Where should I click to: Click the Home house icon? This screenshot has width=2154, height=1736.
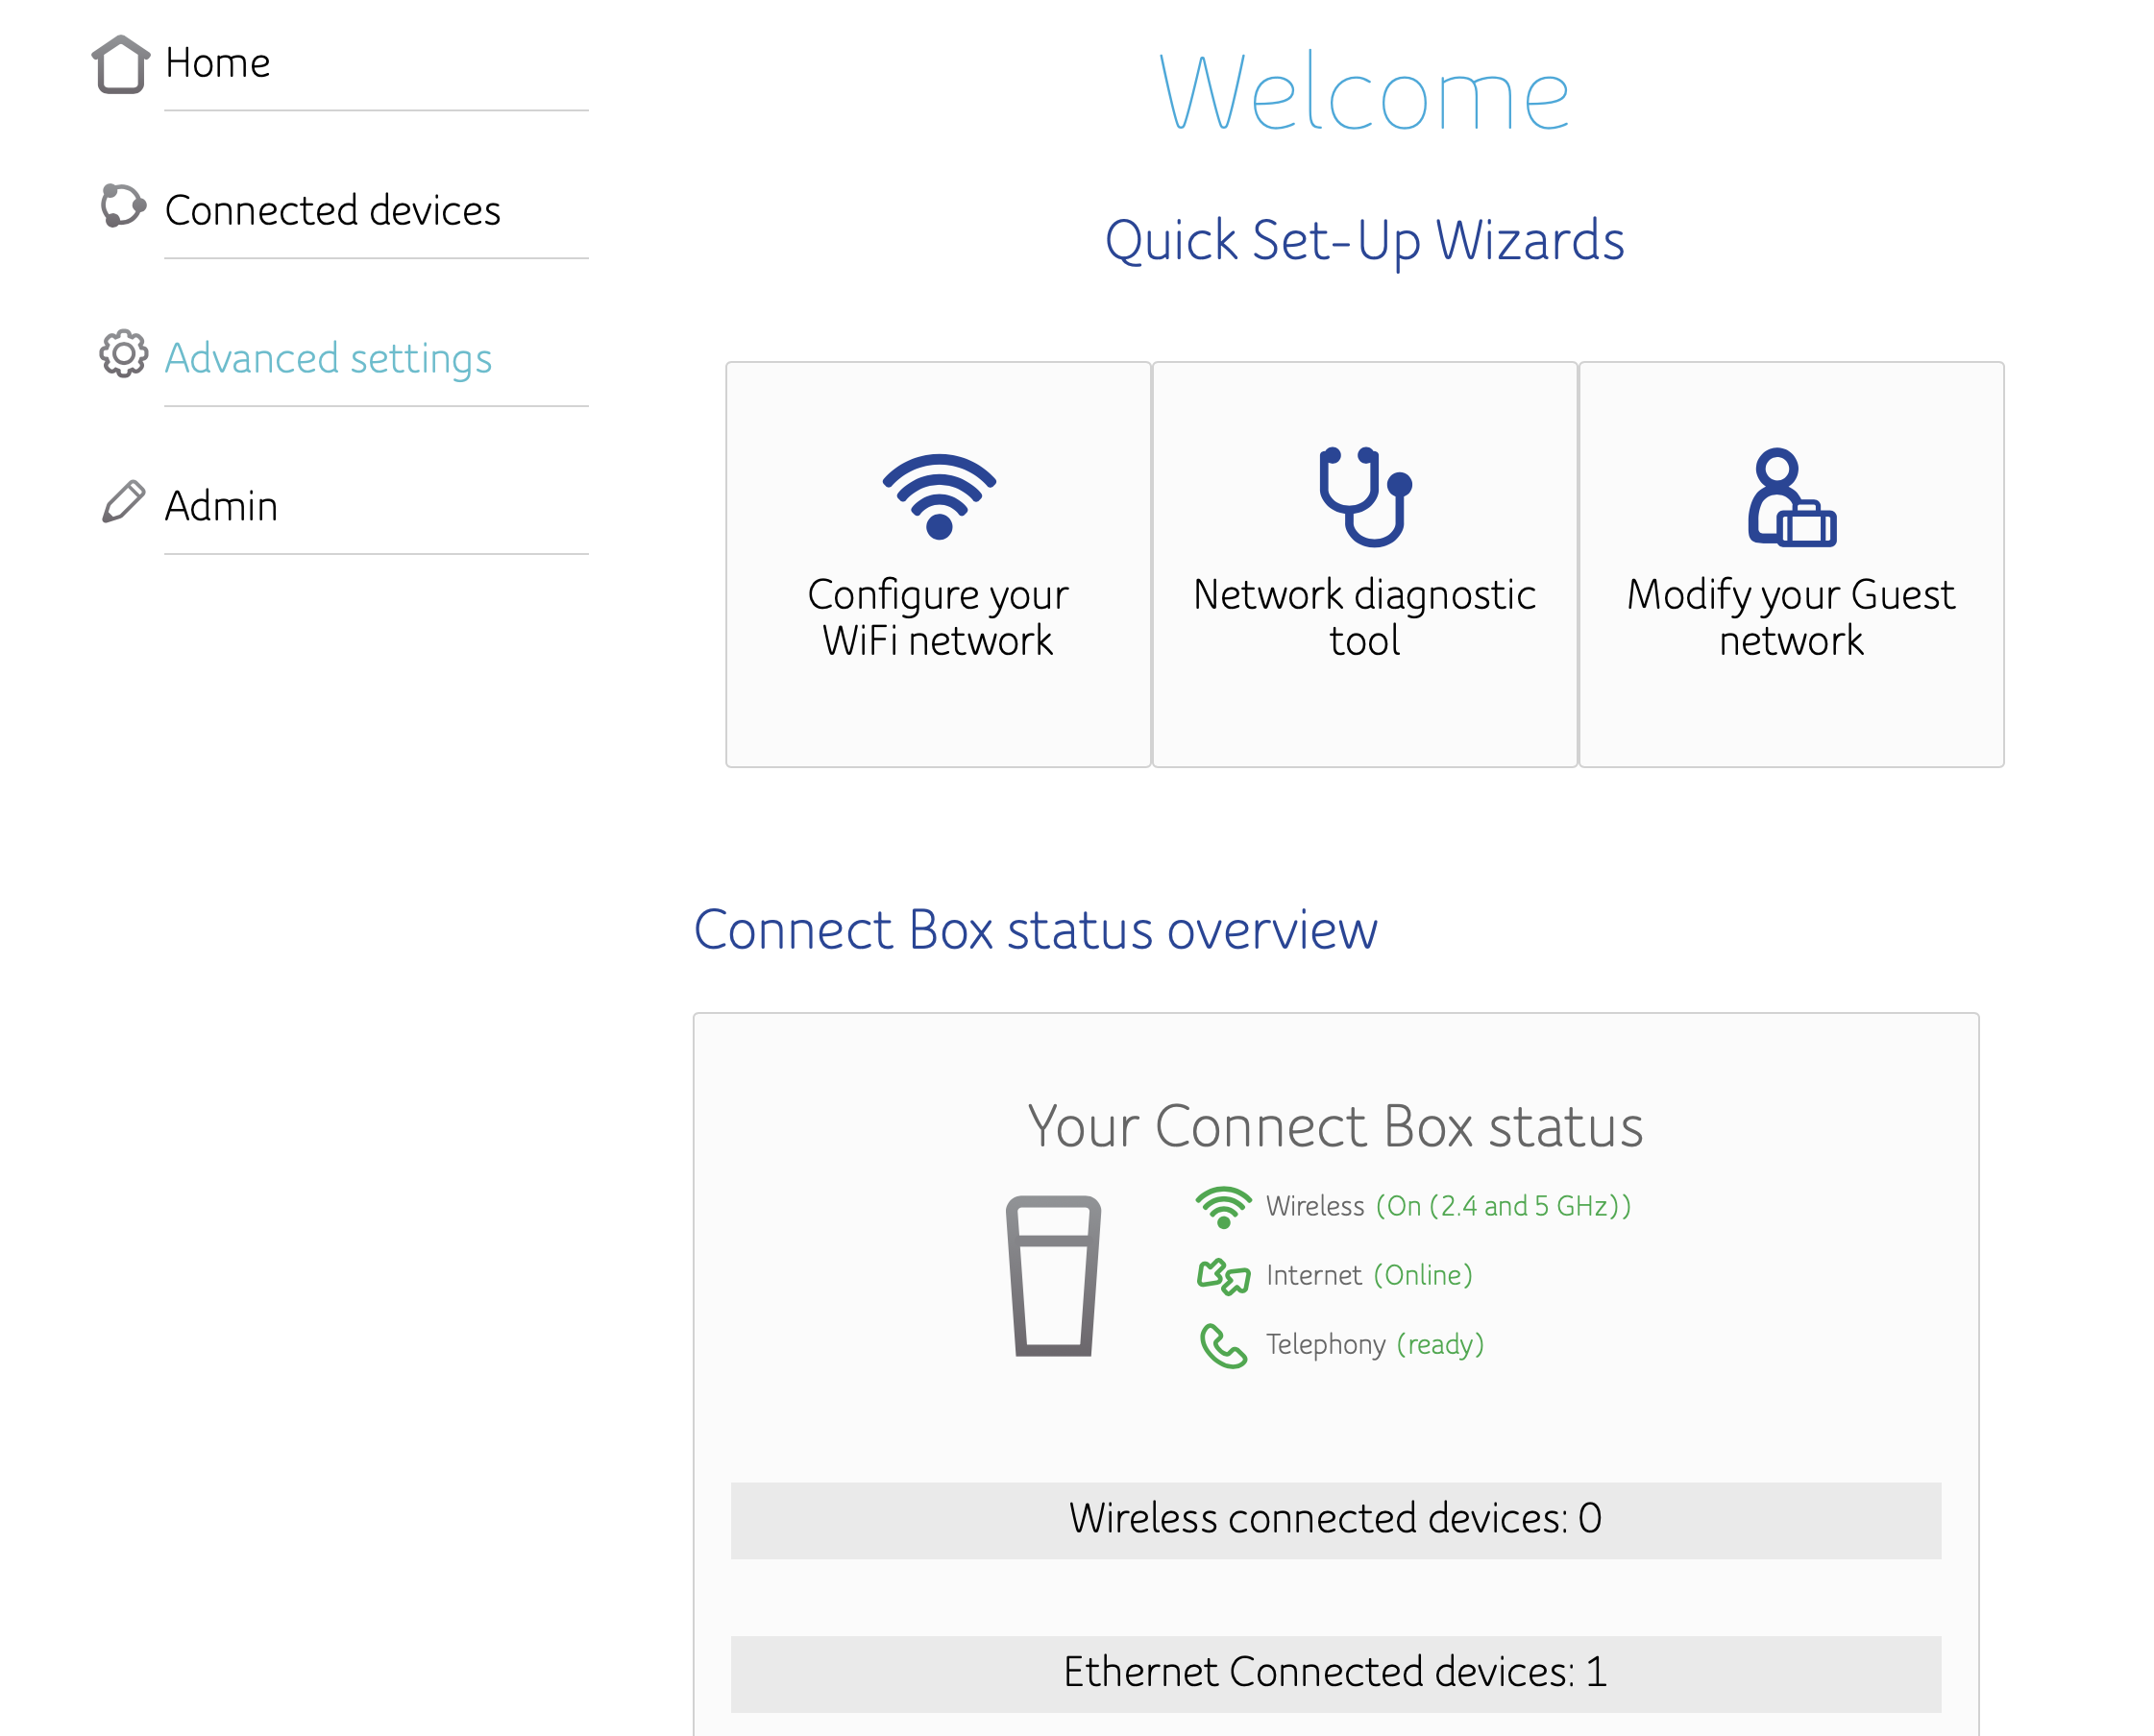click(121, 64)
